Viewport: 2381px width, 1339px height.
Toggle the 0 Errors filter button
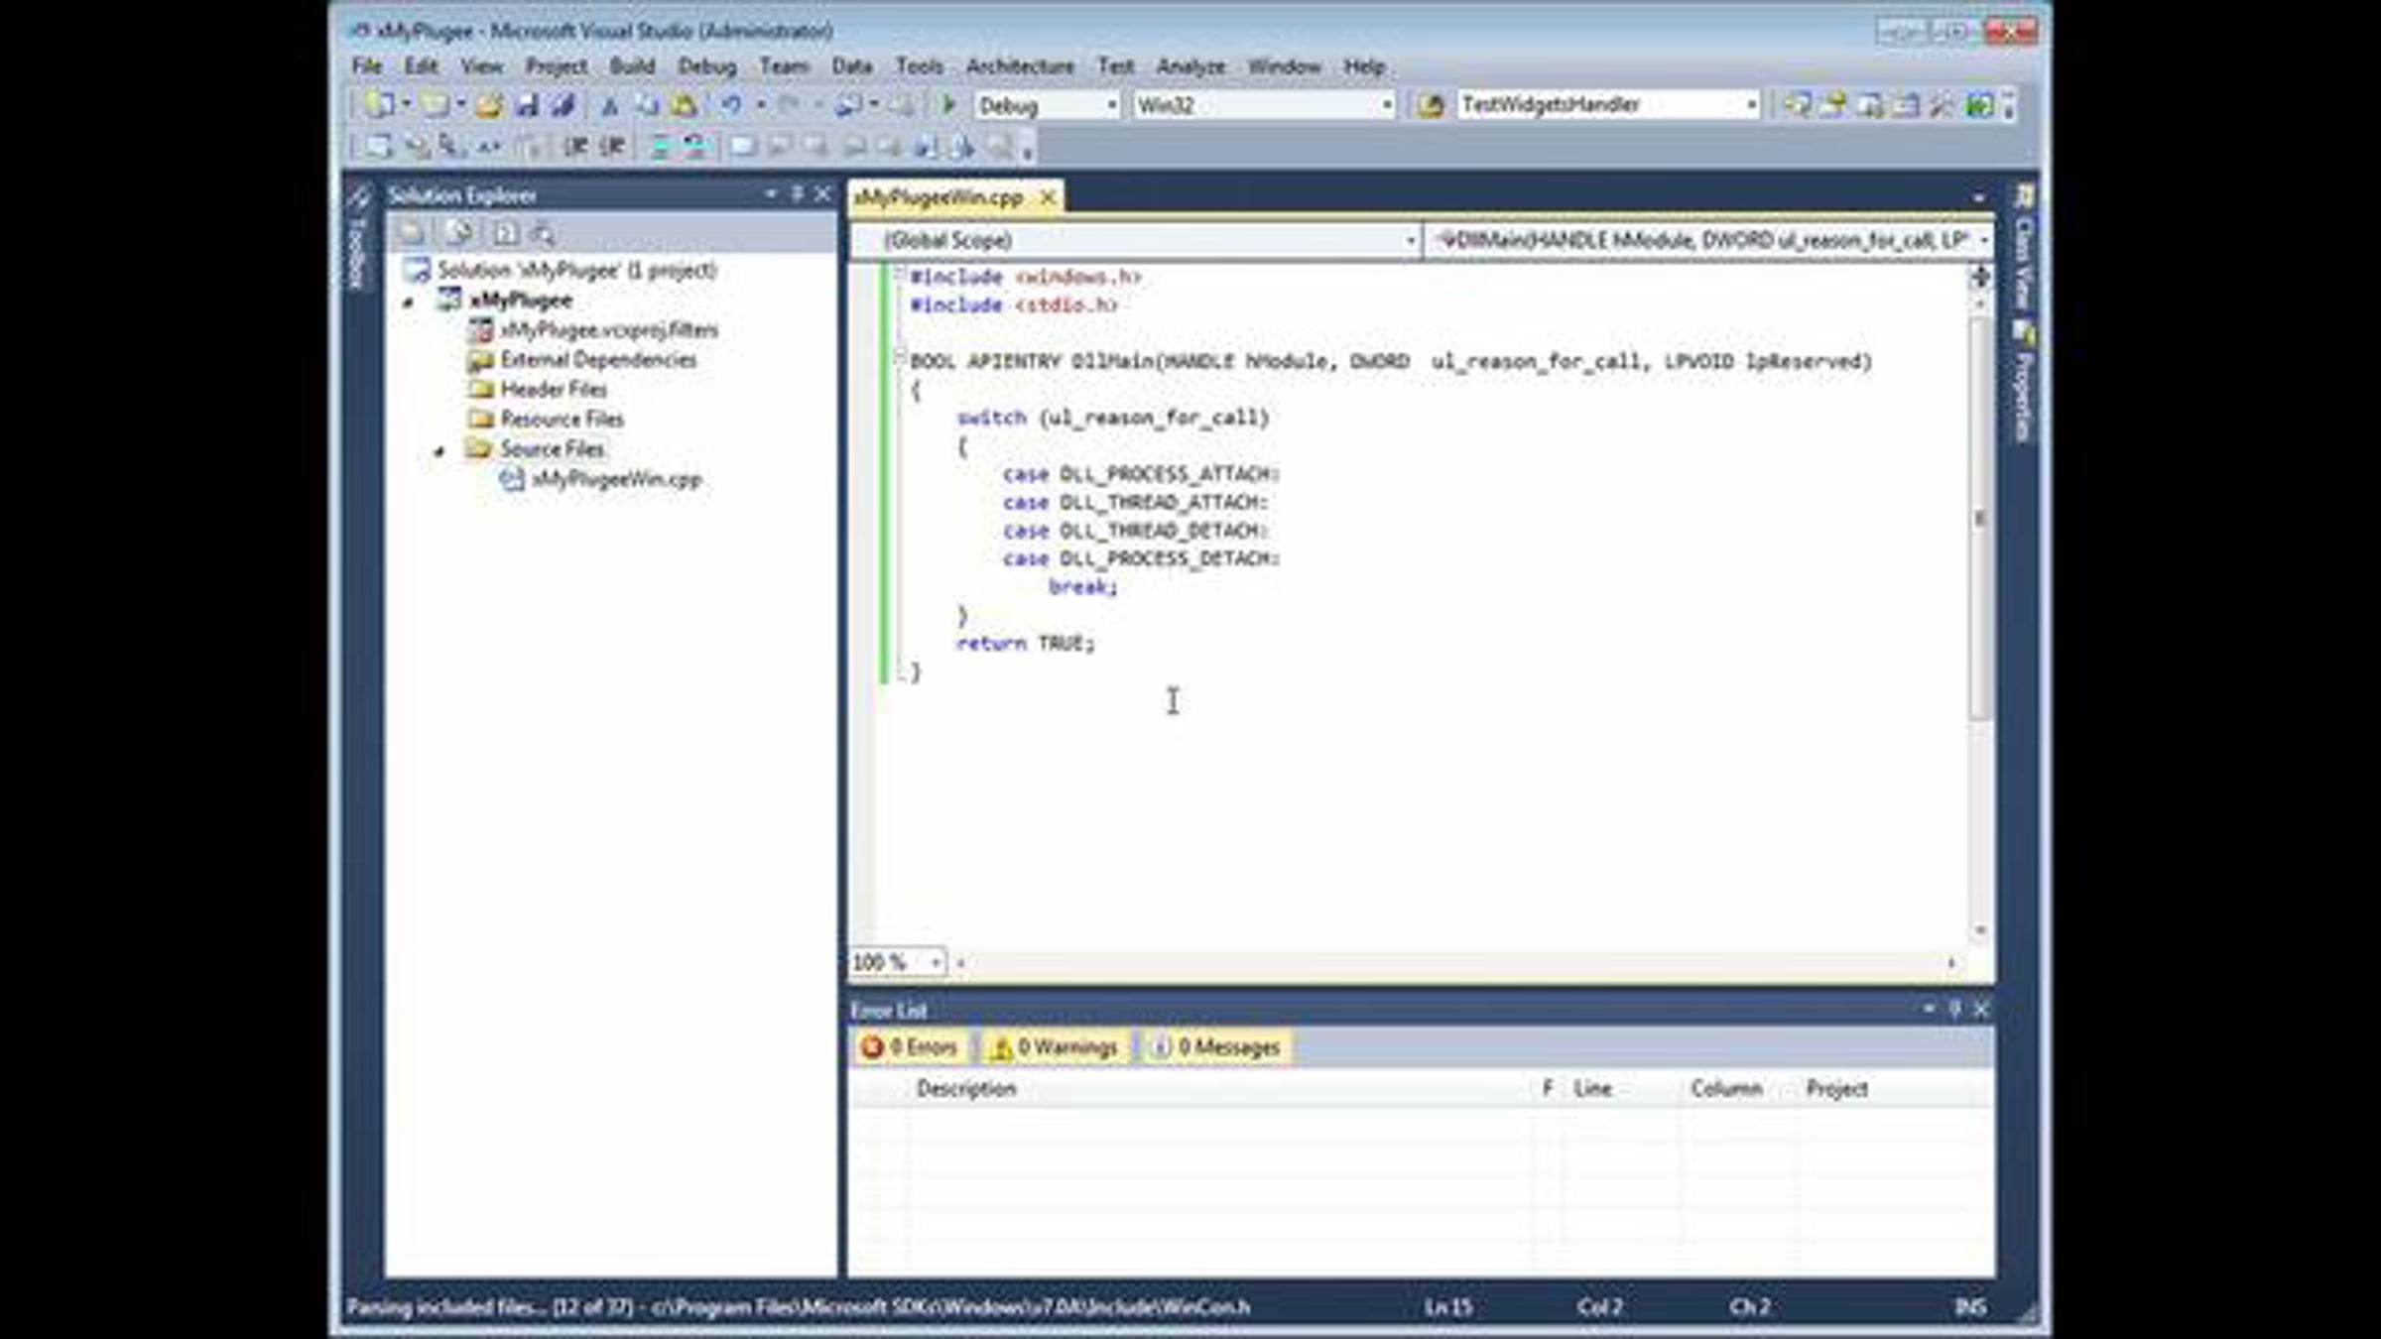[x=910, y=1047]
